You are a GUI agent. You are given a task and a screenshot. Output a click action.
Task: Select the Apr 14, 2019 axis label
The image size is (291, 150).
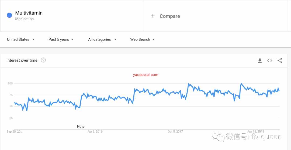point(255,131)
